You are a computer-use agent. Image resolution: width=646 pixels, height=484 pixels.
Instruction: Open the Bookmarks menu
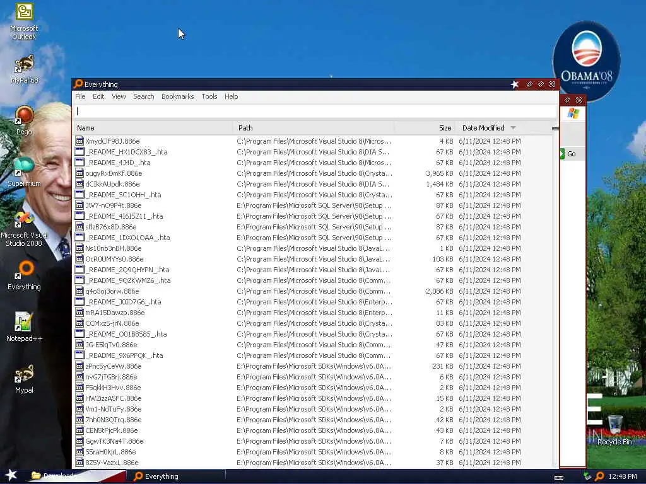177,96
